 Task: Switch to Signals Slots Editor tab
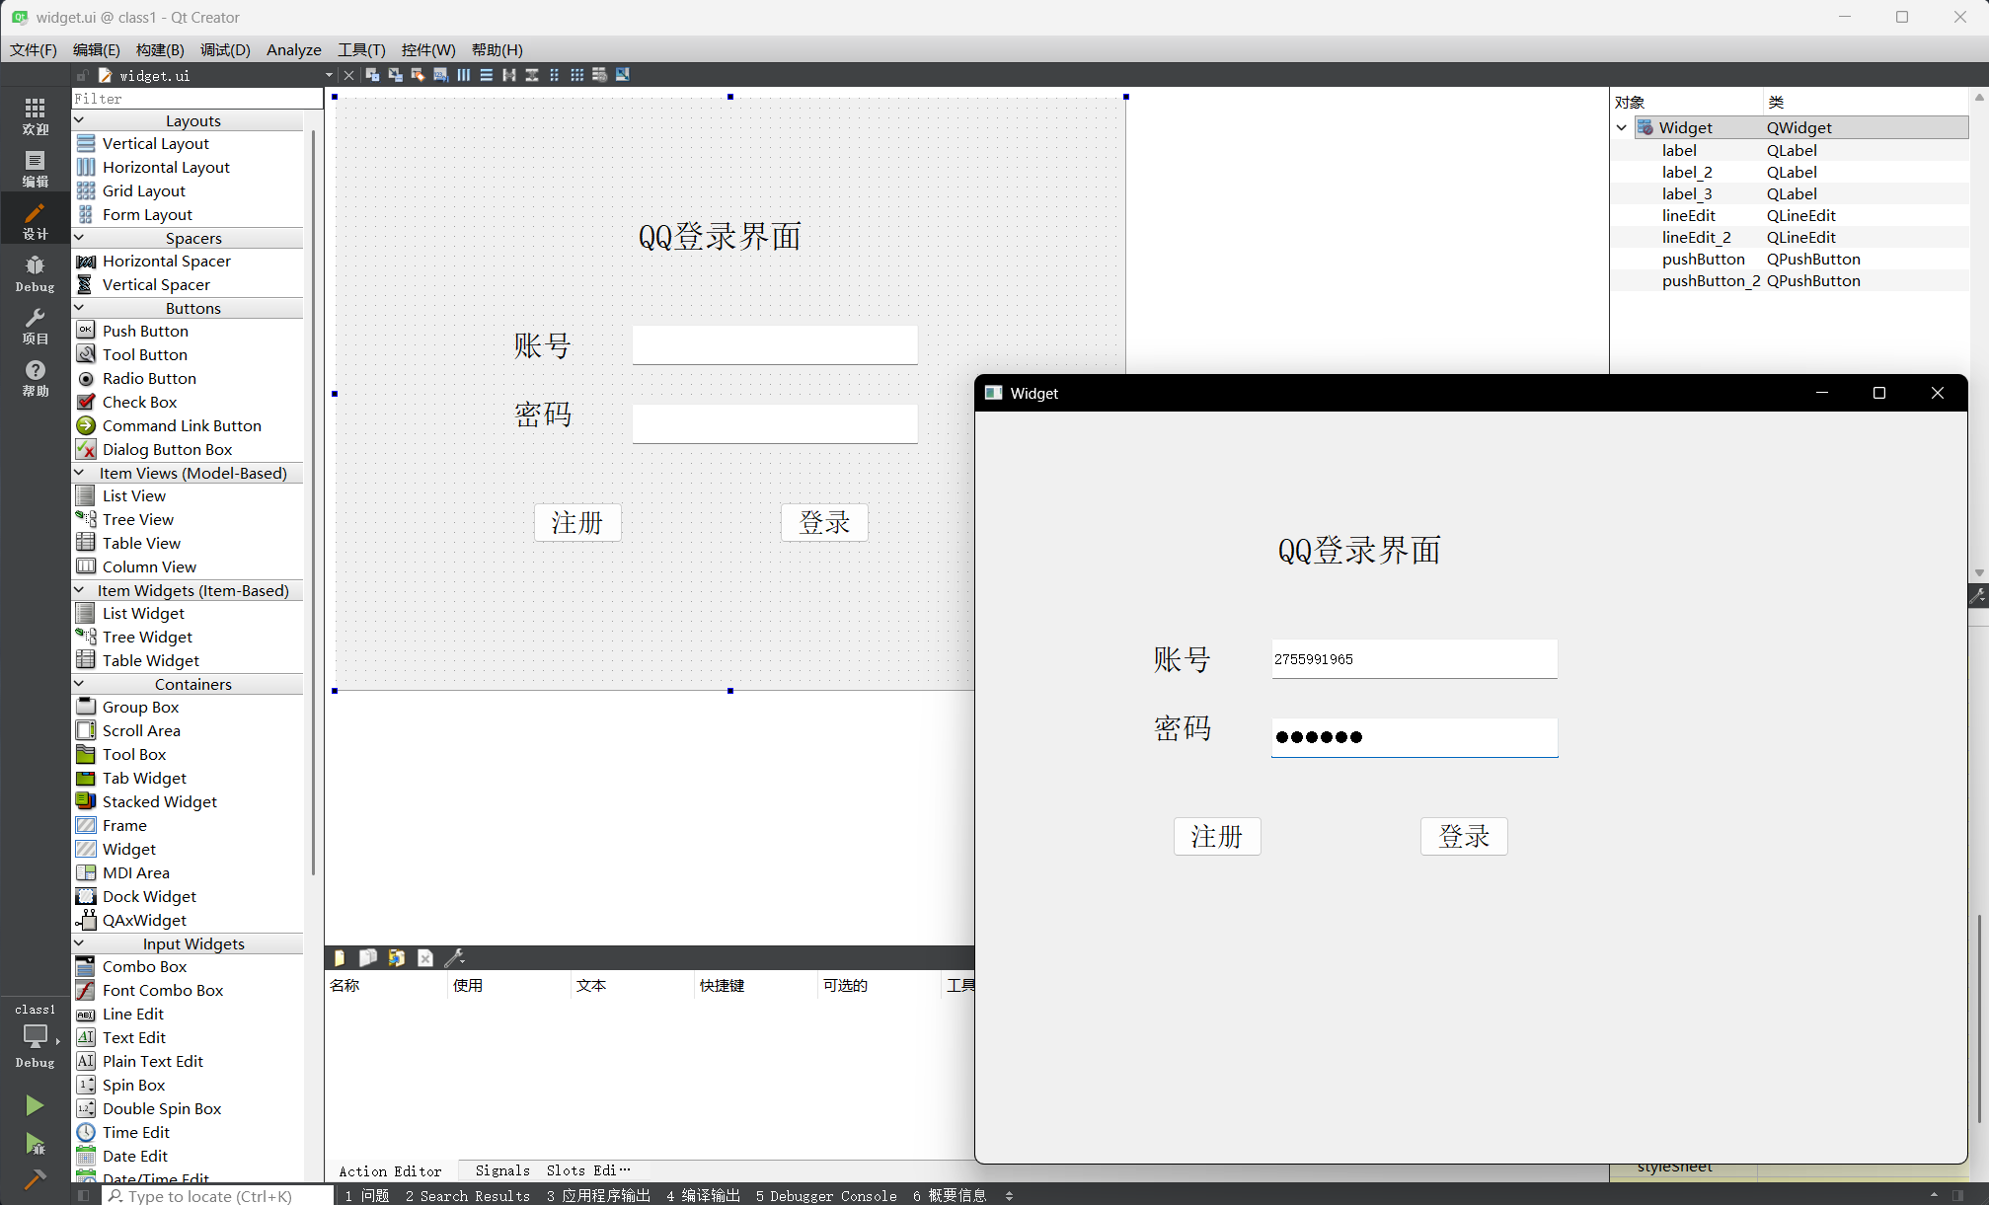point(552,1170)
